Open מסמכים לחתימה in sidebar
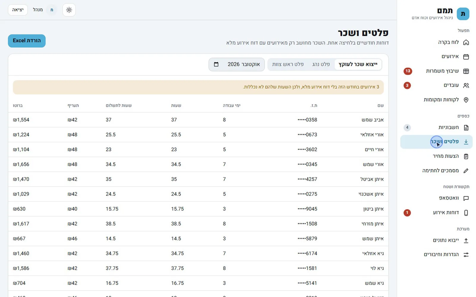This screenshot has height=297, width=476. point(436,170)
